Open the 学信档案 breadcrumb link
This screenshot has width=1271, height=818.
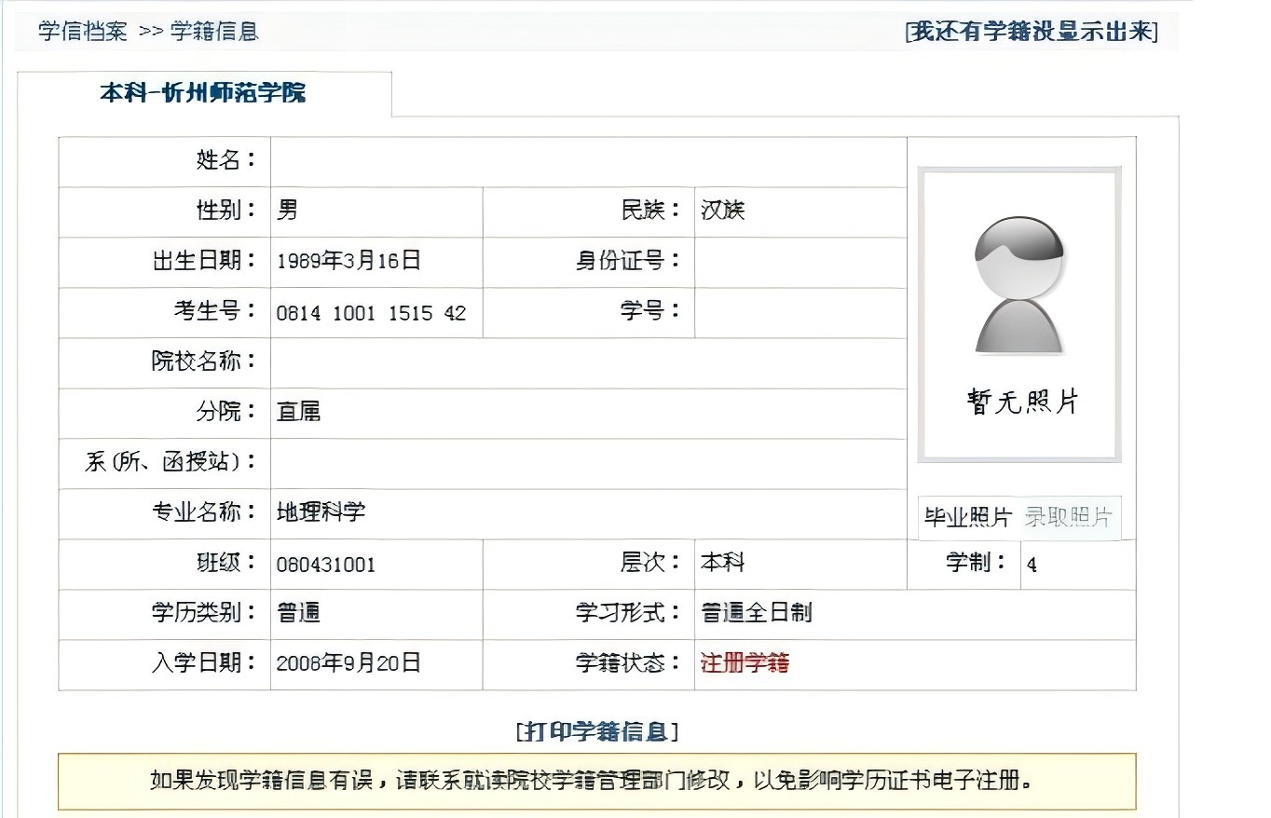click(x=82, y=31)
